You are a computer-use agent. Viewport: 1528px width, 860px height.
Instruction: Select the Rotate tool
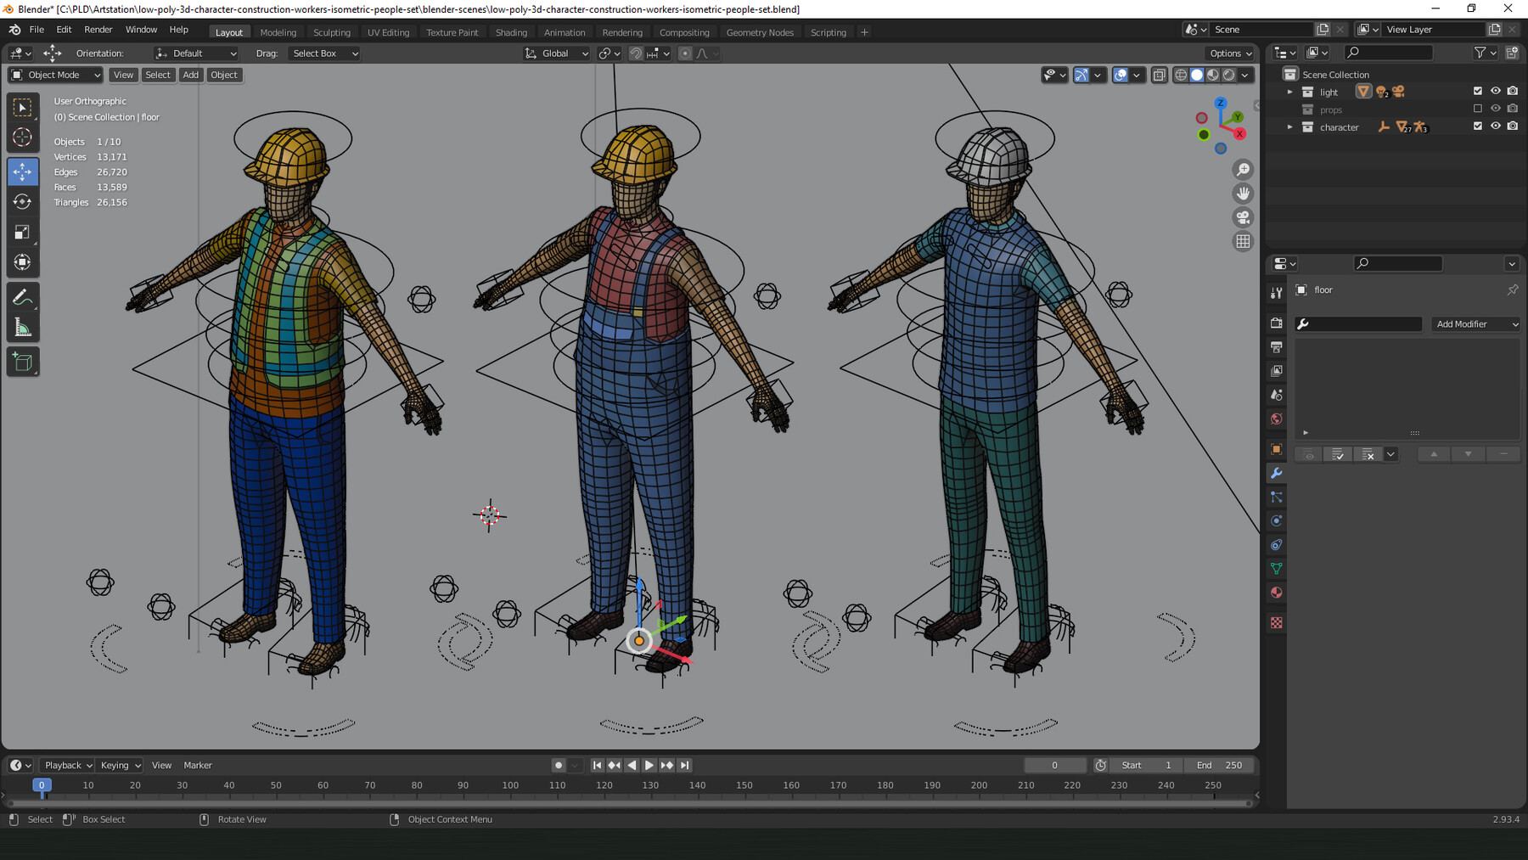tap(23, 201)
